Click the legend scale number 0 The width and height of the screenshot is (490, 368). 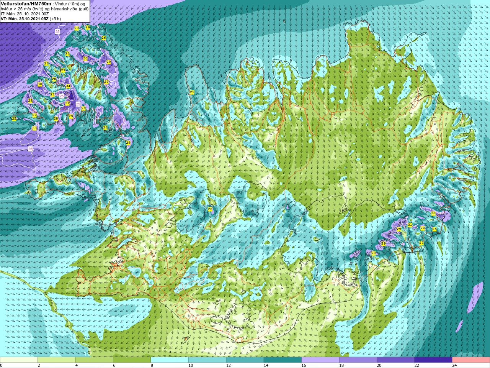2,365
